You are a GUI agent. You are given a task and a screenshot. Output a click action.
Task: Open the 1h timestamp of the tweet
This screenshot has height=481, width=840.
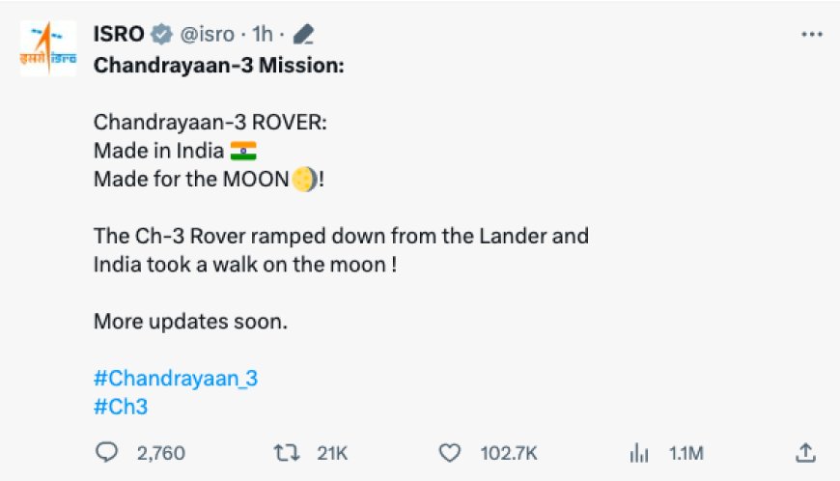click(263, 34)
